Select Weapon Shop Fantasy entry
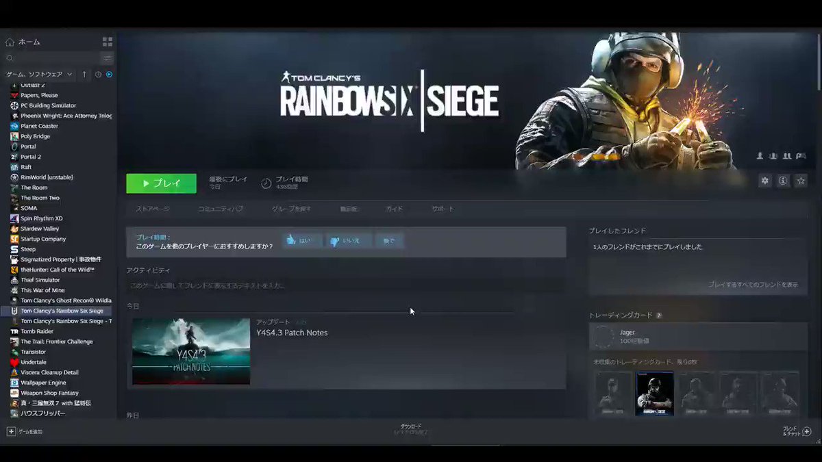The width and height of the screenshot is (822, 462). tap(49, 393)
